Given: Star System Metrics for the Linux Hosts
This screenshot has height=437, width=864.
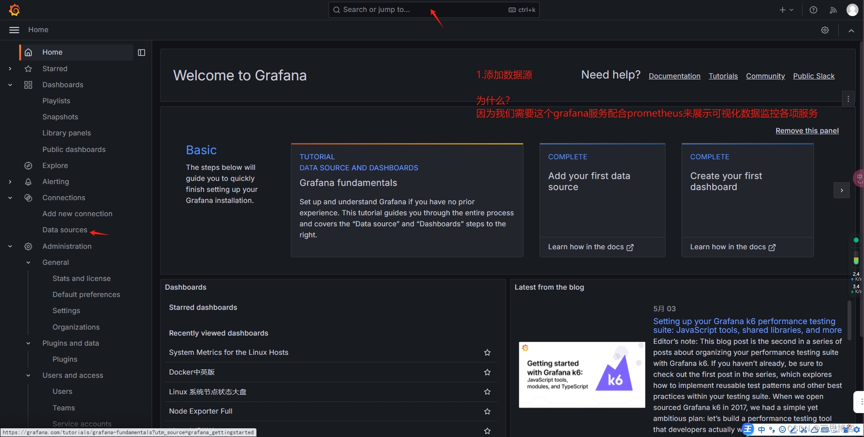Looking at the screenshot, I should coord(487,353).
